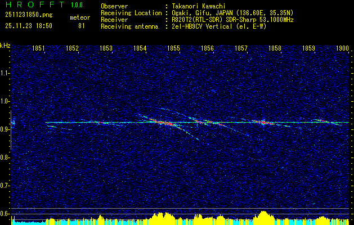
Task: Click the date 25.11.23 18:50
Action: pyautogui.click(x=29, y=26)
